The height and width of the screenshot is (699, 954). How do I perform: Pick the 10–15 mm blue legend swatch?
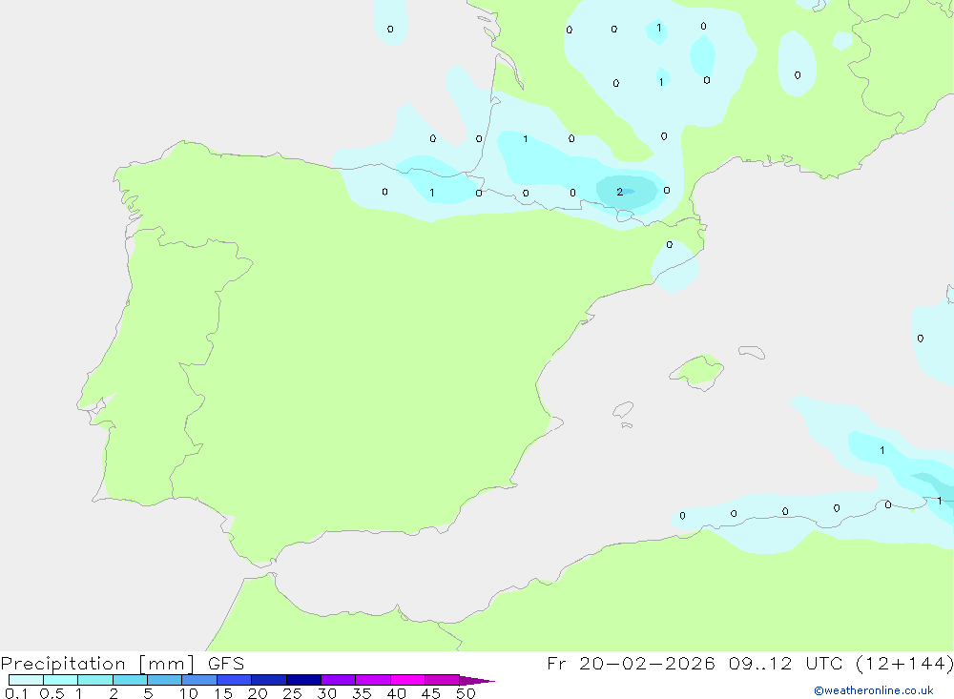coord(199,680)
